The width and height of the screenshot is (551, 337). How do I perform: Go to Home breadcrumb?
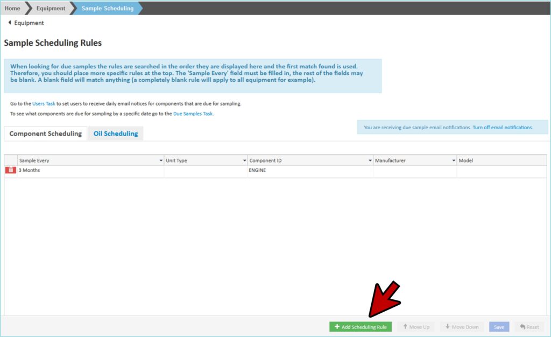pyautogui.click(x=12, y=8)
